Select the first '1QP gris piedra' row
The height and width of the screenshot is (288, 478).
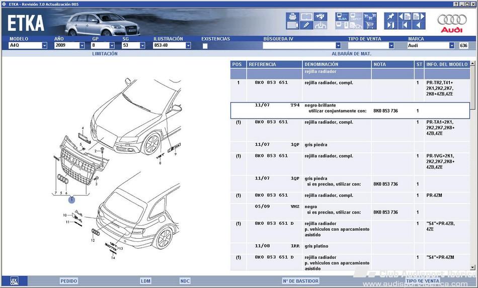click(x=350, y=147)
